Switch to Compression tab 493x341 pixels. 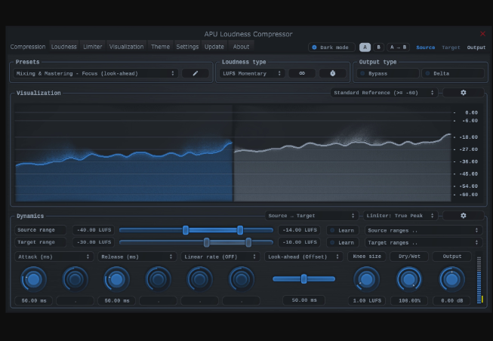[x=28, y=47]
